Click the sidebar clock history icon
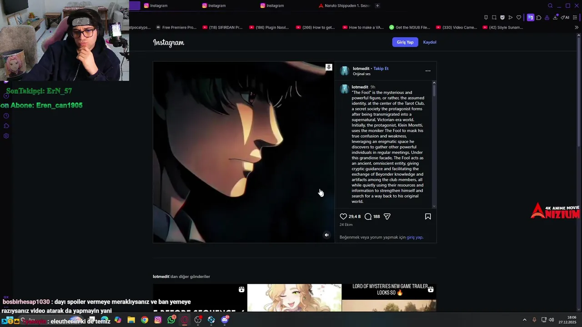The height and width of the screenshot is (327, 582). (x=6, y=116)
